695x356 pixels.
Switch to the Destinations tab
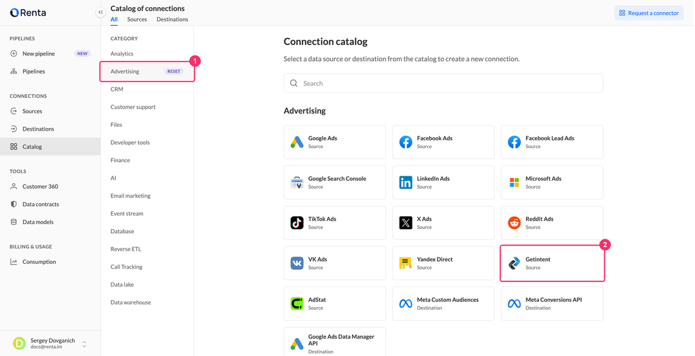172,19
